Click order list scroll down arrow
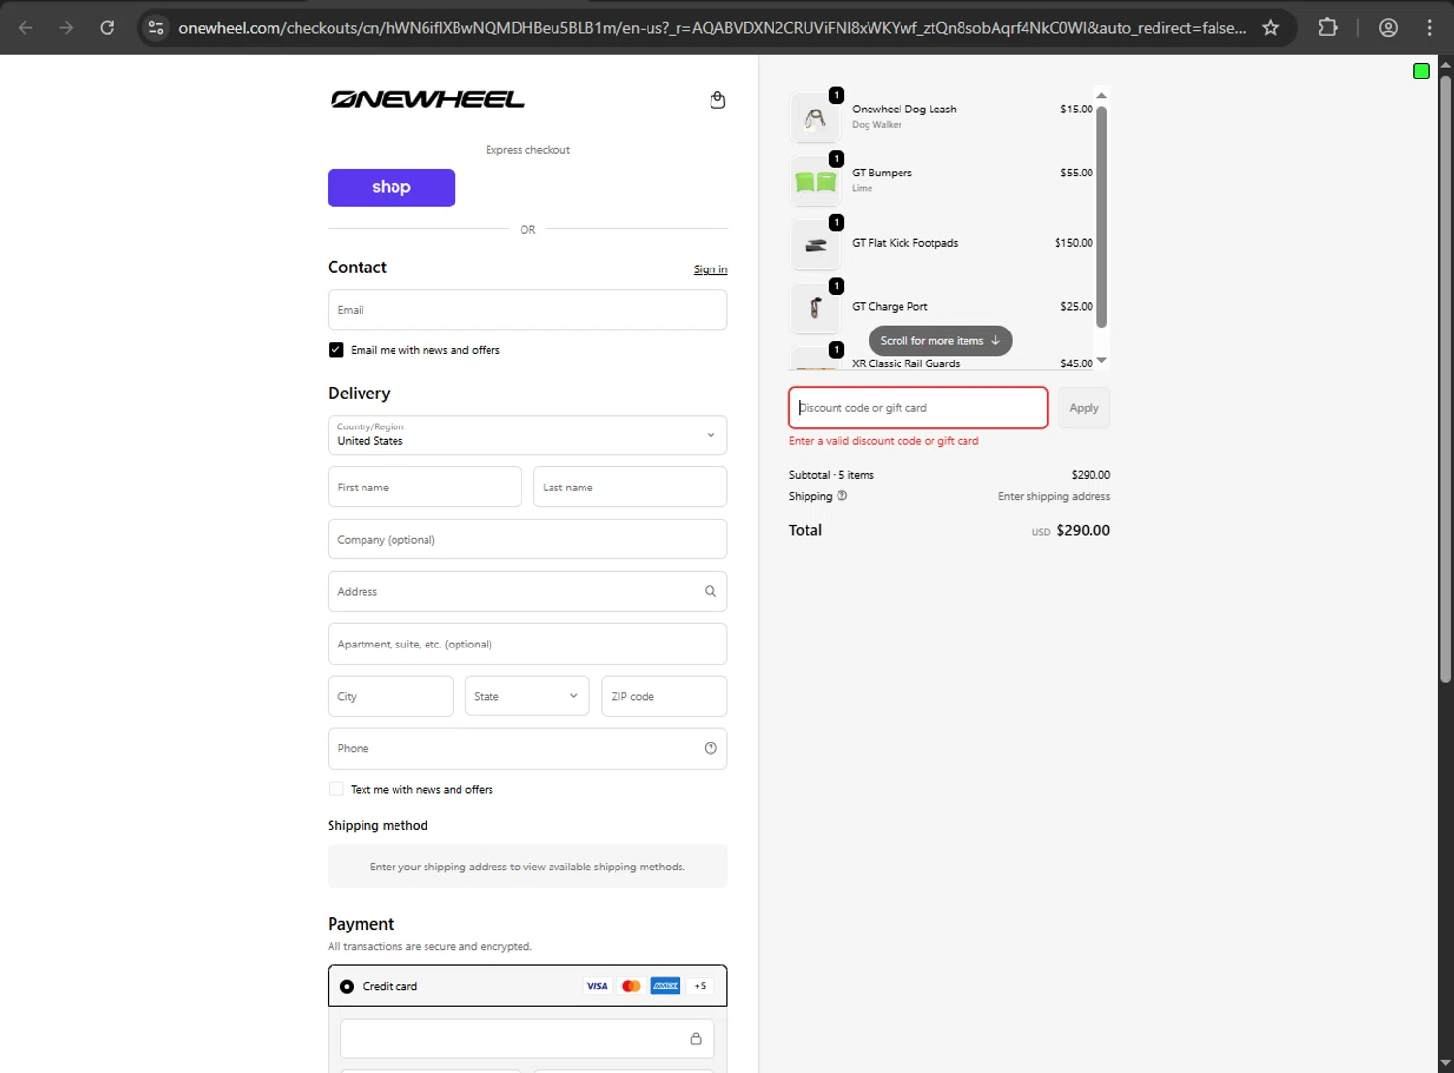Viewport: 1454px width, 1073px height. [1101, 361]
